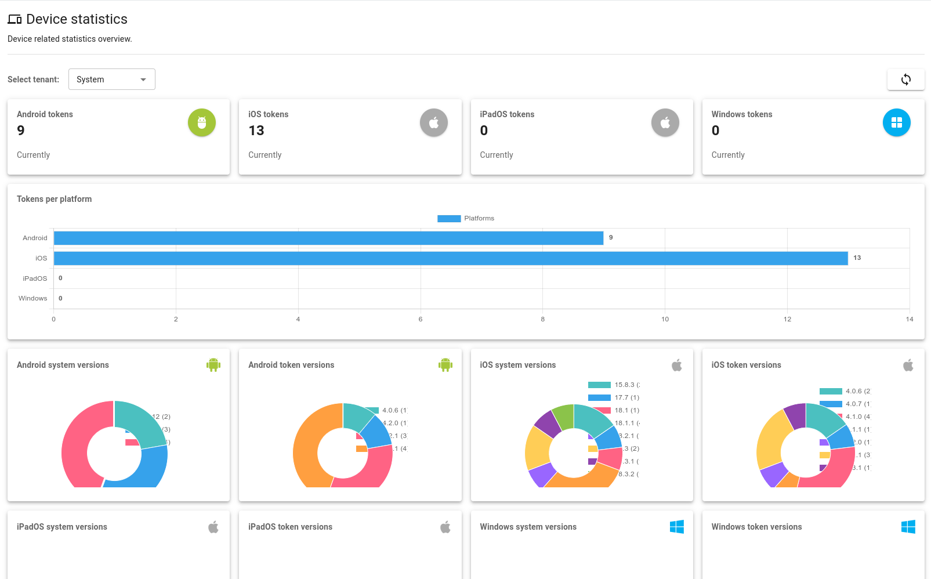This screenshot has width=931, height=579.
Task: Click Android icon on Android system versions
Action: [213, 365]
